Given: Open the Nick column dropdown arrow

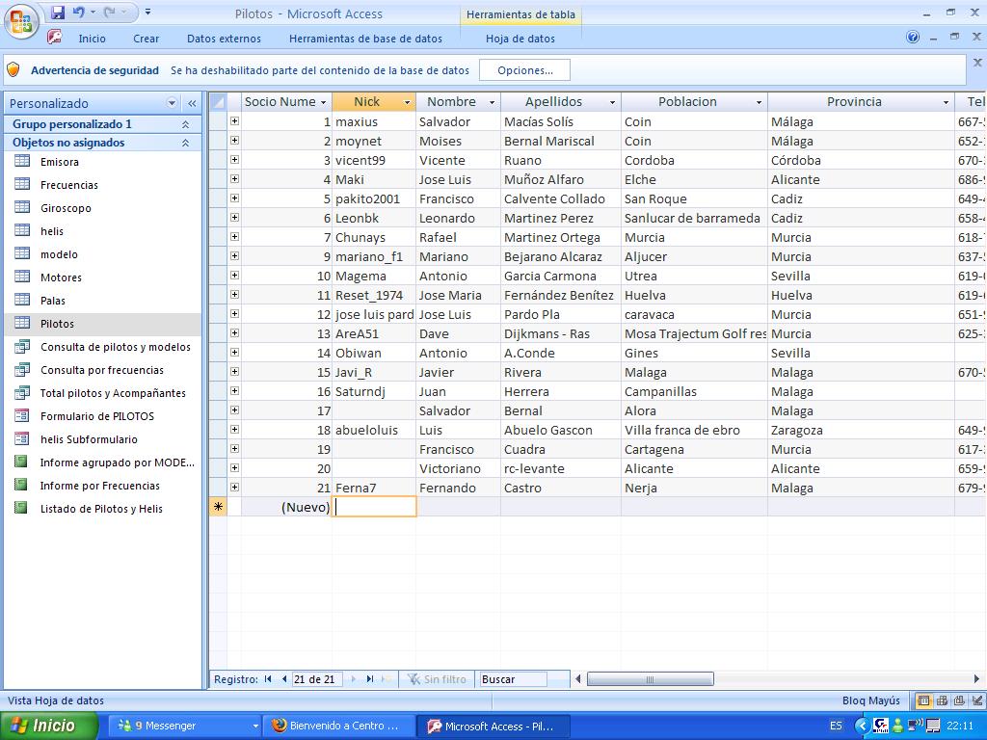Looking at the screenshot, I should [x=407, y=102].
